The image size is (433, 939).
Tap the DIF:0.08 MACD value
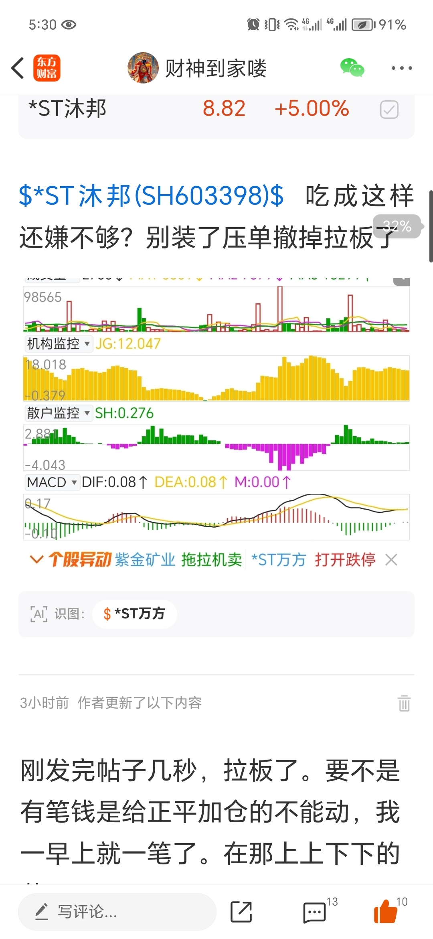pyautogui.click(x=115, y=482)
